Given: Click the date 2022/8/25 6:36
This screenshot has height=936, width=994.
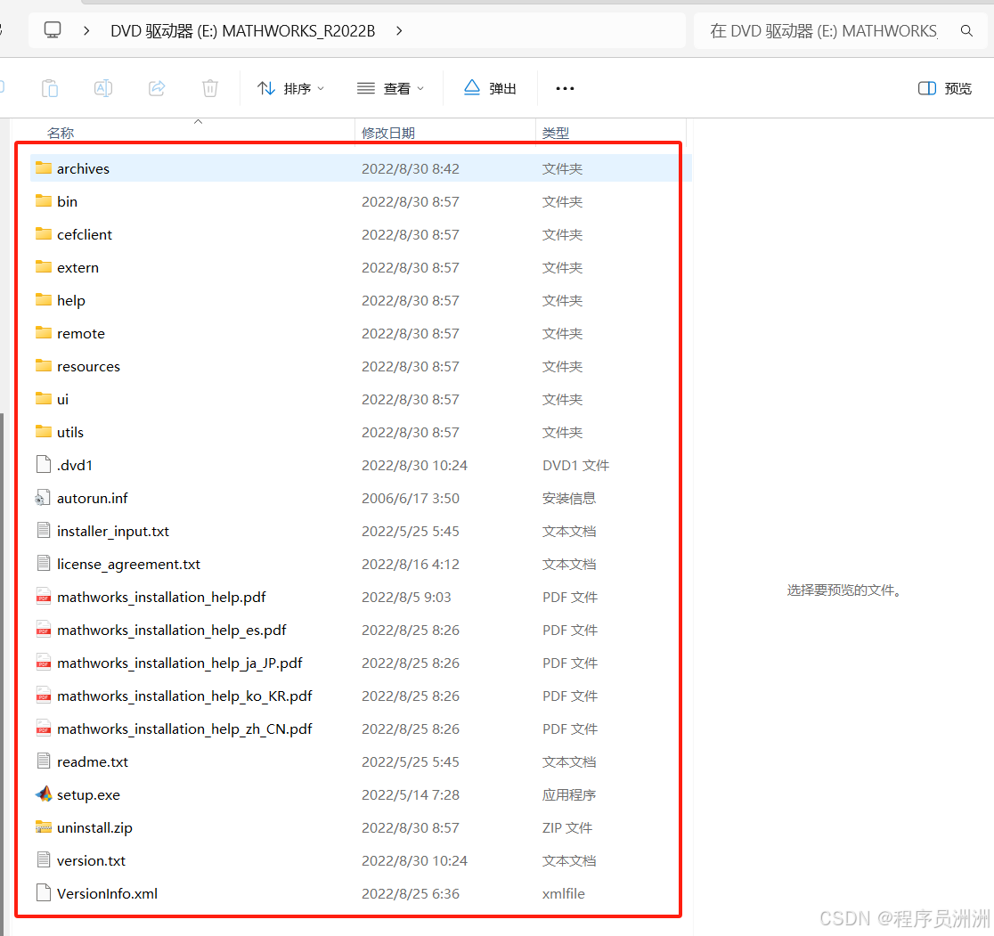Looking at the screenshot, I should (x=410, y=893).
